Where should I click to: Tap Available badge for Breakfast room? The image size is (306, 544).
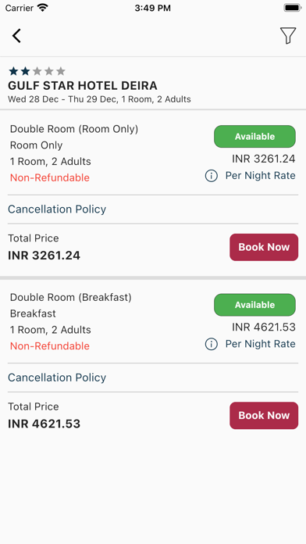point(254,305)
